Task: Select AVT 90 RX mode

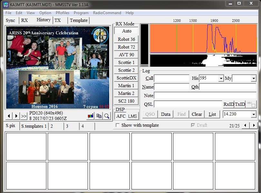Action: point(126,55)
